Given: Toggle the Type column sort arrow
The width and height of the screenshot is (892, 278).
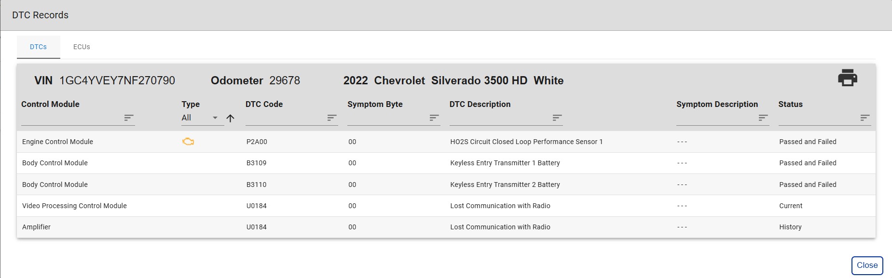Looking at the screenshot, I should pyautogui.click(x=231, y=118).
